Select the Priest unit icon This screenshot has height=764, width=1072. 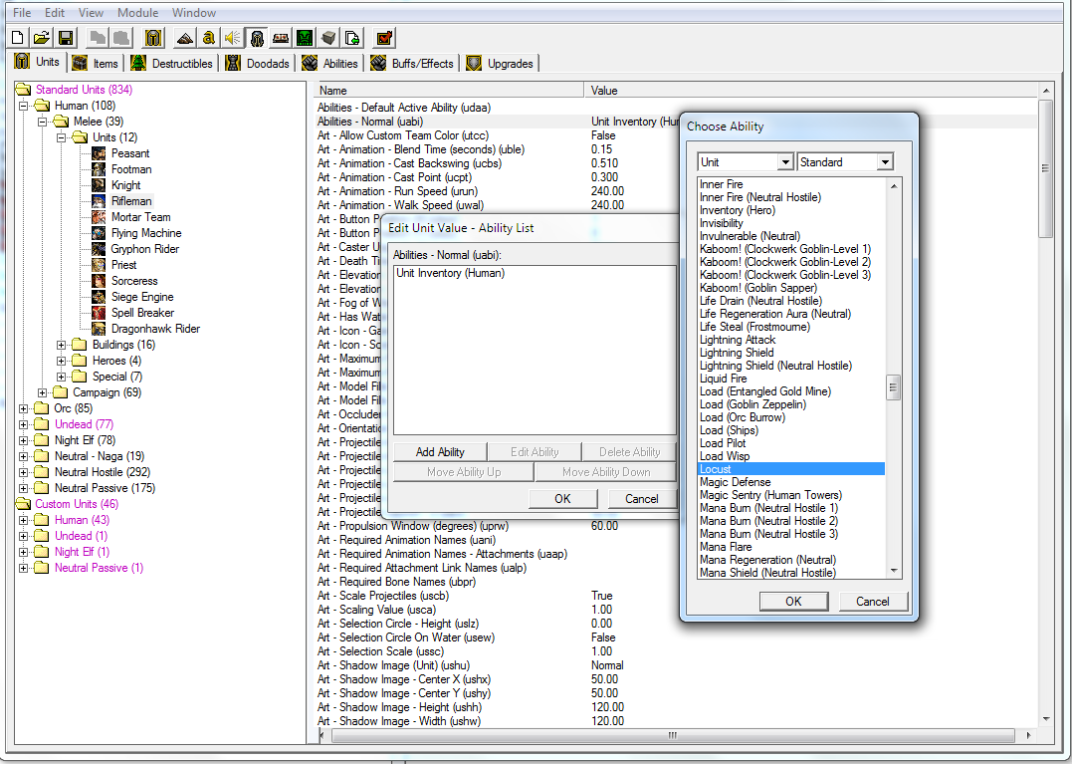point(100,265)
